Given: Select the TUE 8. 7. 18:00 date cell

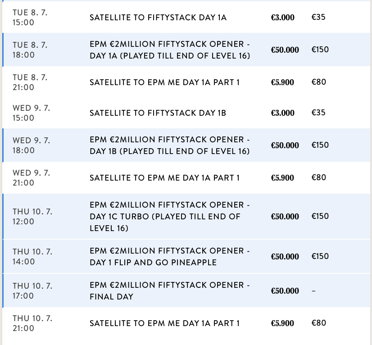Looking at the screenshot, I should pyautogui.click(x=30, y=50).
